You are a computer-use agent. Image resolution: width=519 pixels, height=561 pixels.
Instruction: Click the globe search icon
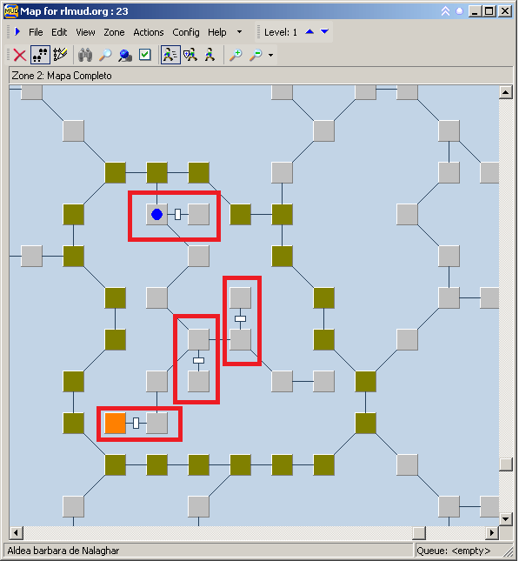point(125,55)
